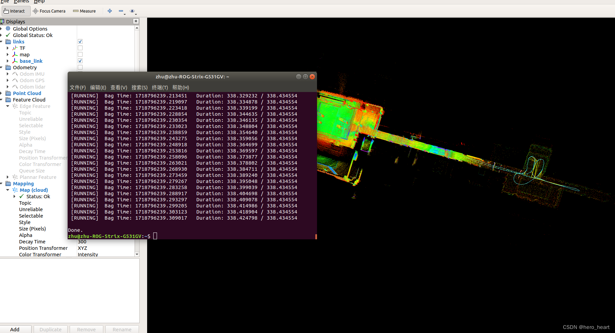This screenshot has height=333, width=615.
Task: Click the eye view toolbar icon
Action: pyautogui.click(x=132, y=11)
